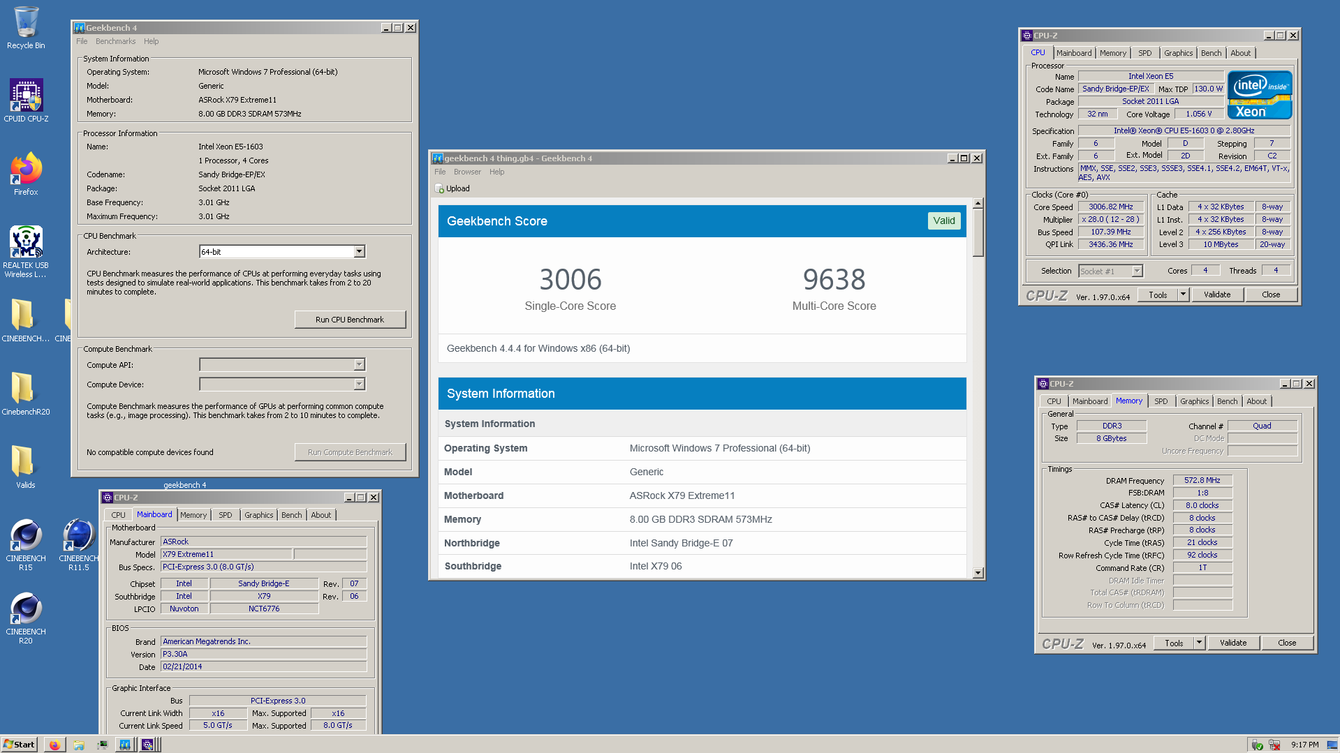Switch to the CPU tab in the CPU-Z Mainboard window
The image size is (1340, 753).
(x=118, y=515)
